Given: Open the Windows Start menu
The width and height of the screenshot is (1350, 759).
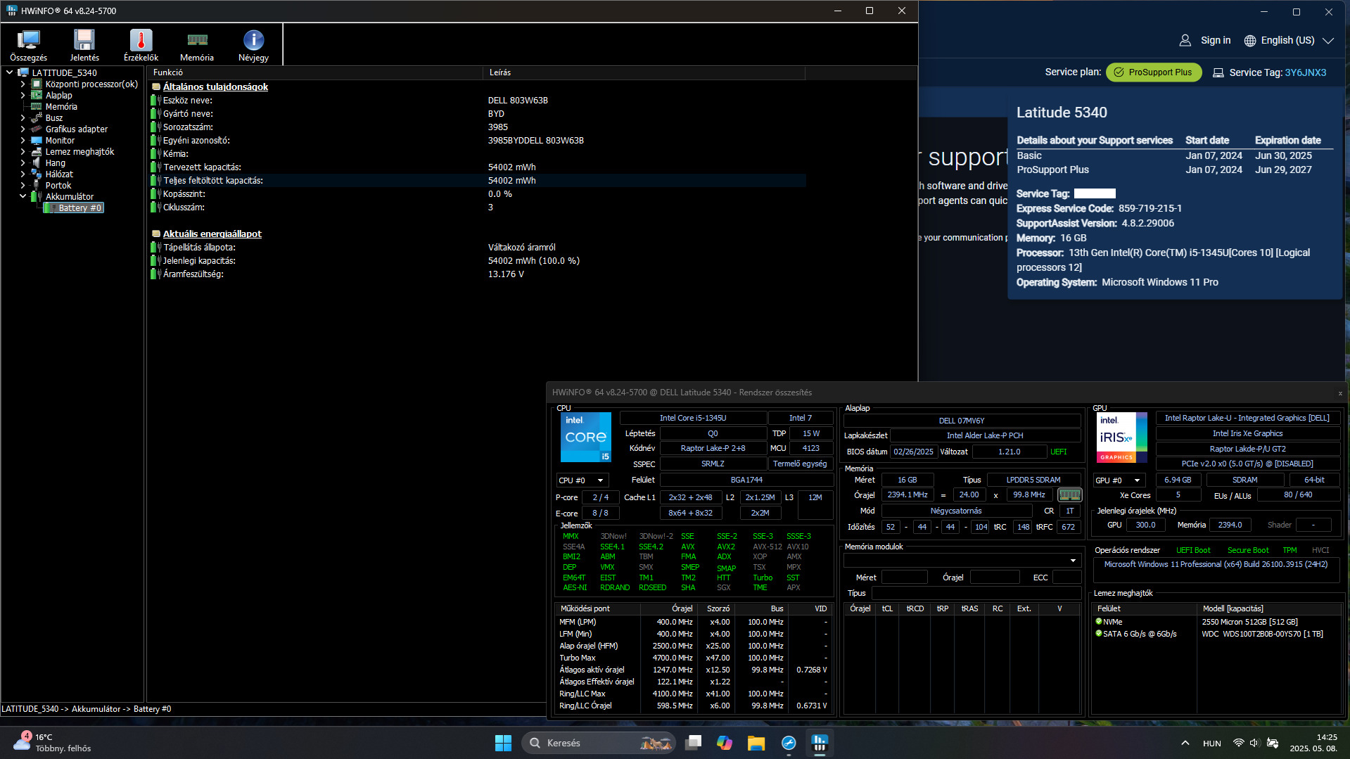Looking at the screenshot, I should (x=503, y=743).
